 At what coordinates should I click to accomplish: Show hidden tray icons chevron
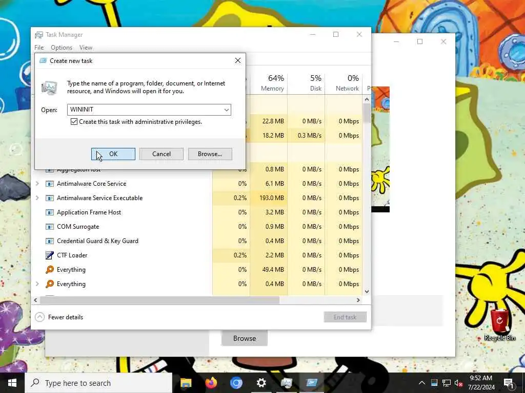(422, 383)
